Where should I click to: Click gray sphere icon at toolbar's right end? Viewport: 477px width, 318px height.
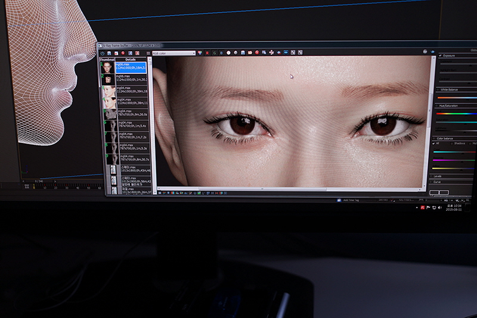coord(425,52)
